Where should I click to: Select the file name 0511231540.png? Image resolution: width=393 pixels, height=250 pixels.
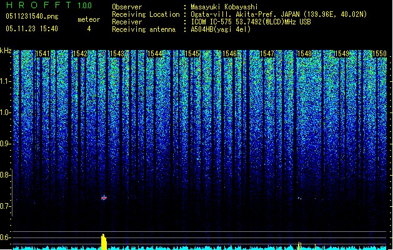[32, 16]
